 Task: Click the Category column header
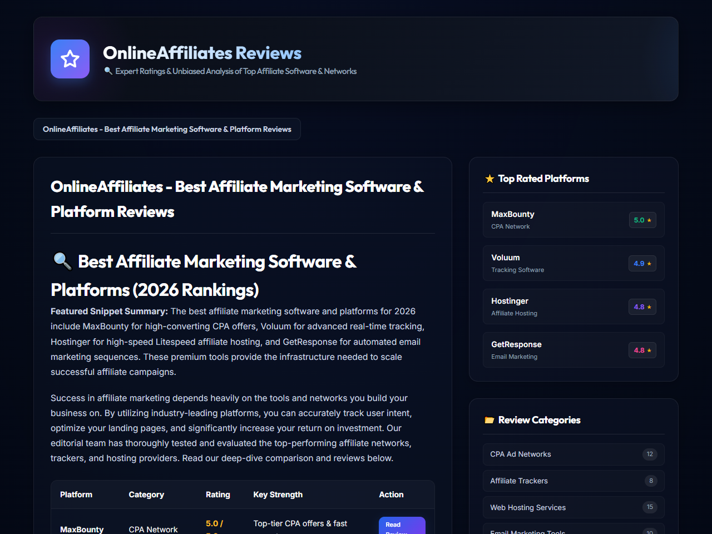pos(146,495)
